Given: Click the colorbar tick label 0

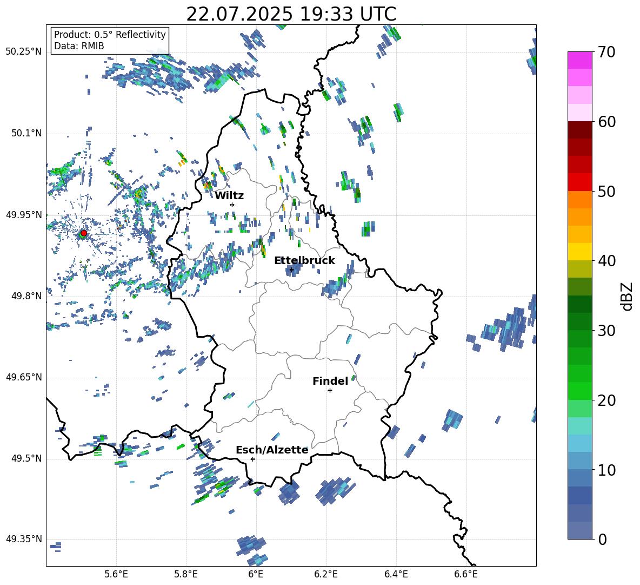Looking at the screenshot, I should [x=602, y=539].
